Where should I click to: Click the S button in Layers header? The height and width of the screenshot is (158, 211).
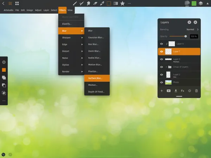coord(189,22)
